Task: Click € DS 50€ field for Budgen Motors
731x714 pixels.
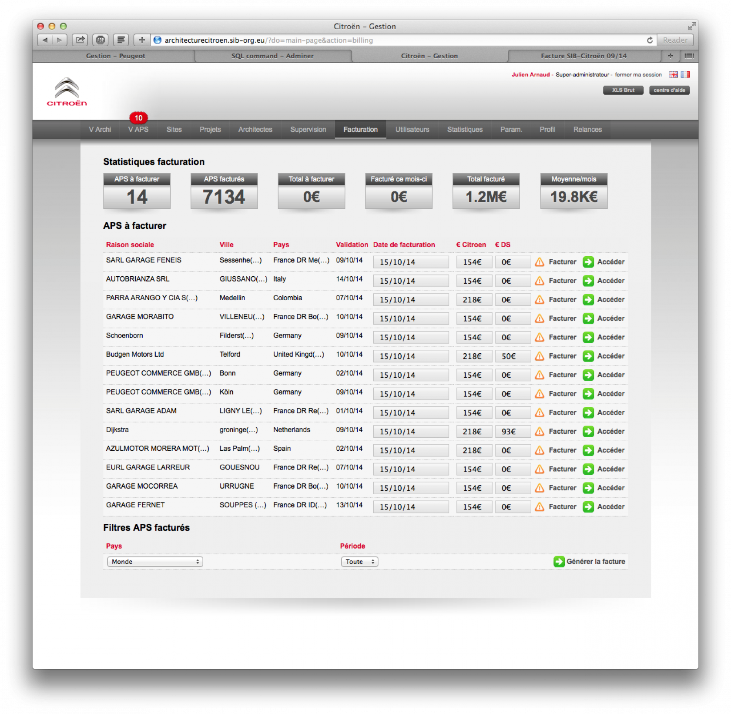Action: point(513,356)
